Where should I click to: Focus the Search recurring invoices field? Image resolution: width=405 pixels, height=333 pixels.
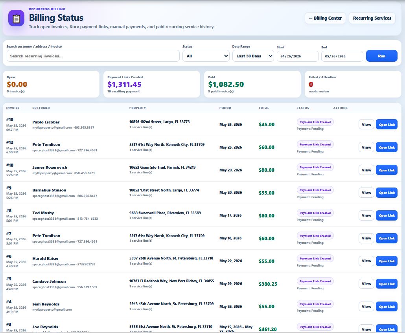93,56
